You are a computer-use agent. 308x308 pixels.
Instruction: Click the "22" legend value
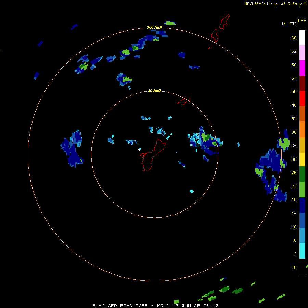pyautogui.click(x=294, y=186)
